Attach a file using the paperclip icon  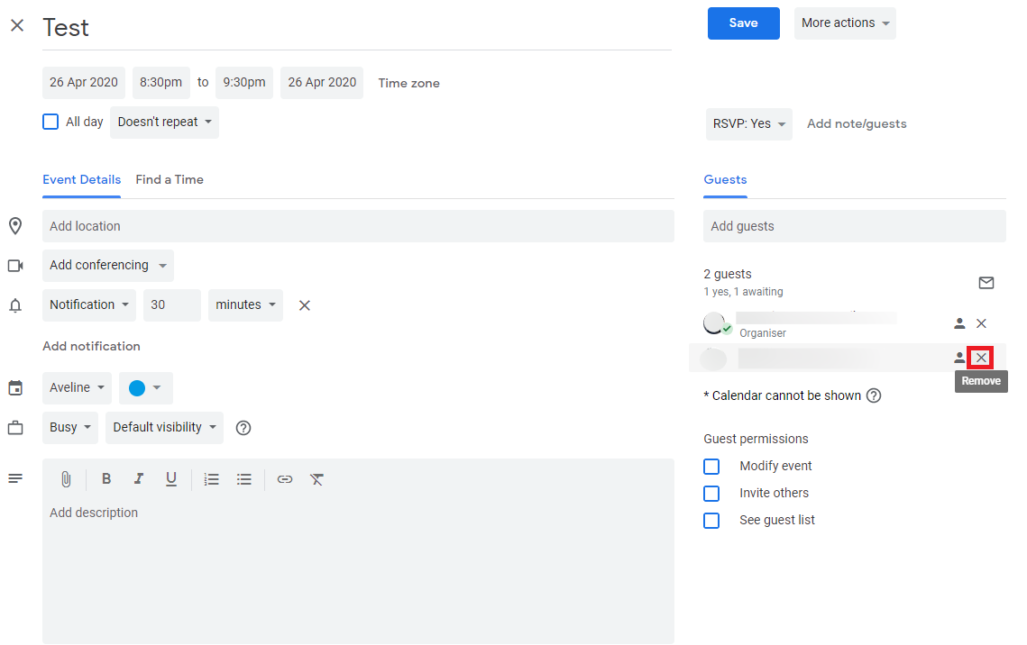click(x=66, y=478)
